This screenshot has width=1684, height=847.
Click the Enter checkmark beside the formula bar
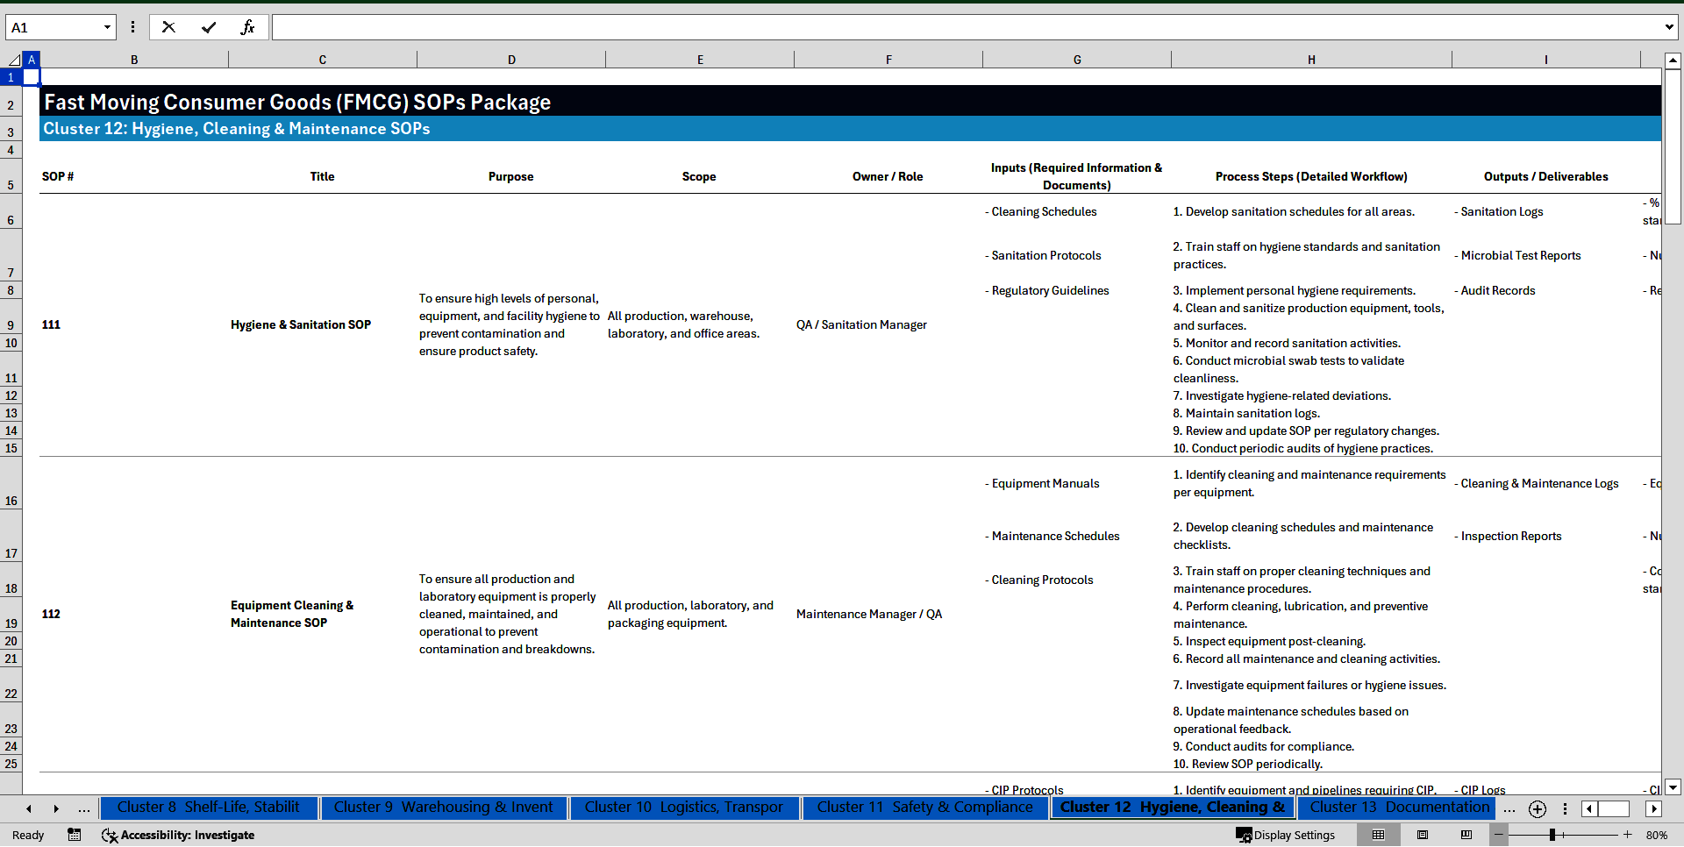click(209, 27)
